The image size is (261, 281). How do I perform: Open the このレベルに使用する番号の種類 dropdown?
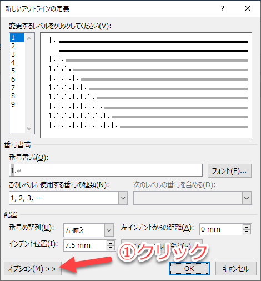(123, 198)
